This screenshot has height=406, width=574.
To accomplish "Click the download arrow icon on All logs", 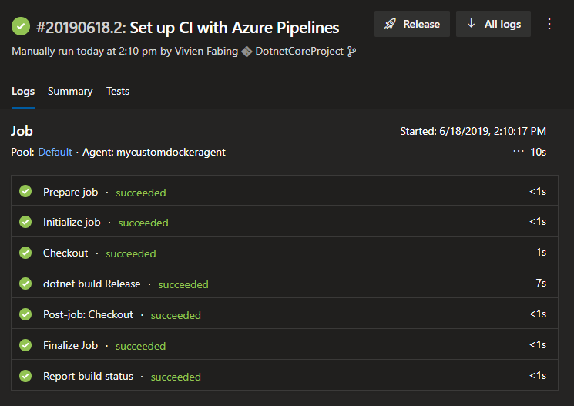I will [471, 24].
